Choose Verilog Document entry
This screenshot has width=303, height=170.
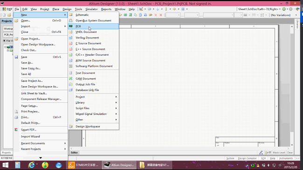pos(93,38)
